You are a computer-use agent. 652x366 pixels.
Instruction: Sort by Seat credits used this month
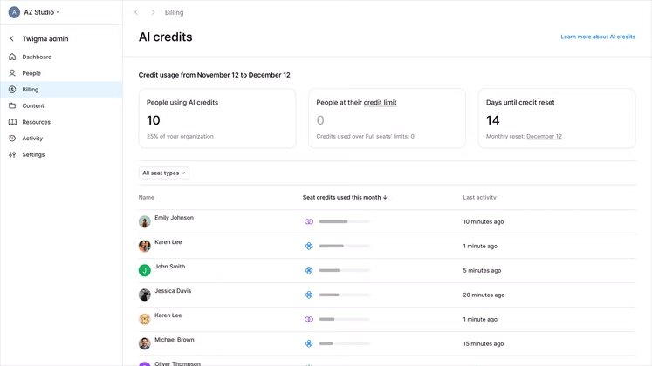(345, 198)
